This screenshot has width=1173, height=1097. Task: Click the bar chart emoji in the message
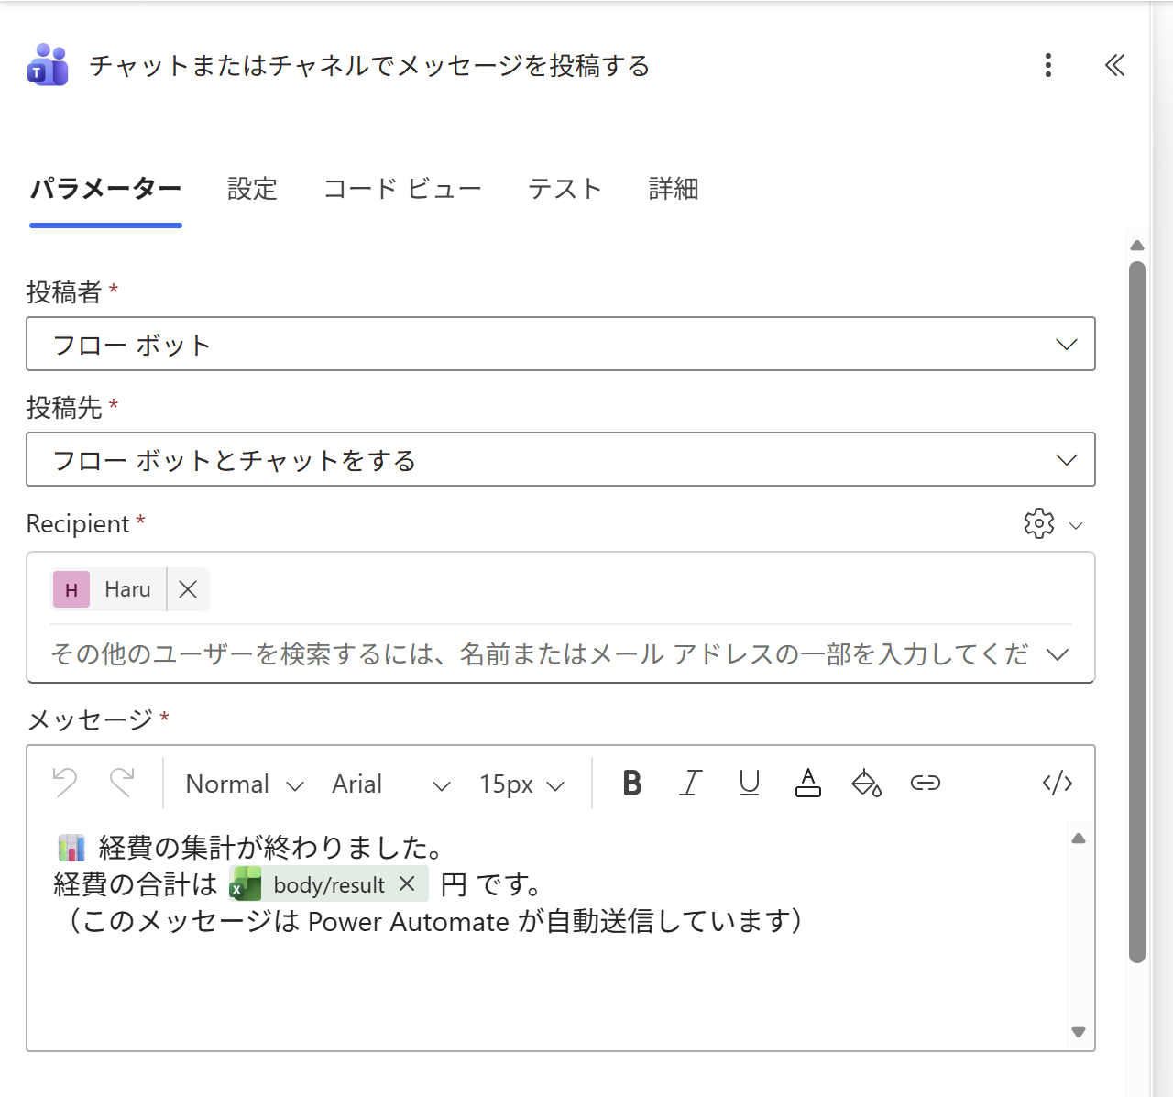71,848
